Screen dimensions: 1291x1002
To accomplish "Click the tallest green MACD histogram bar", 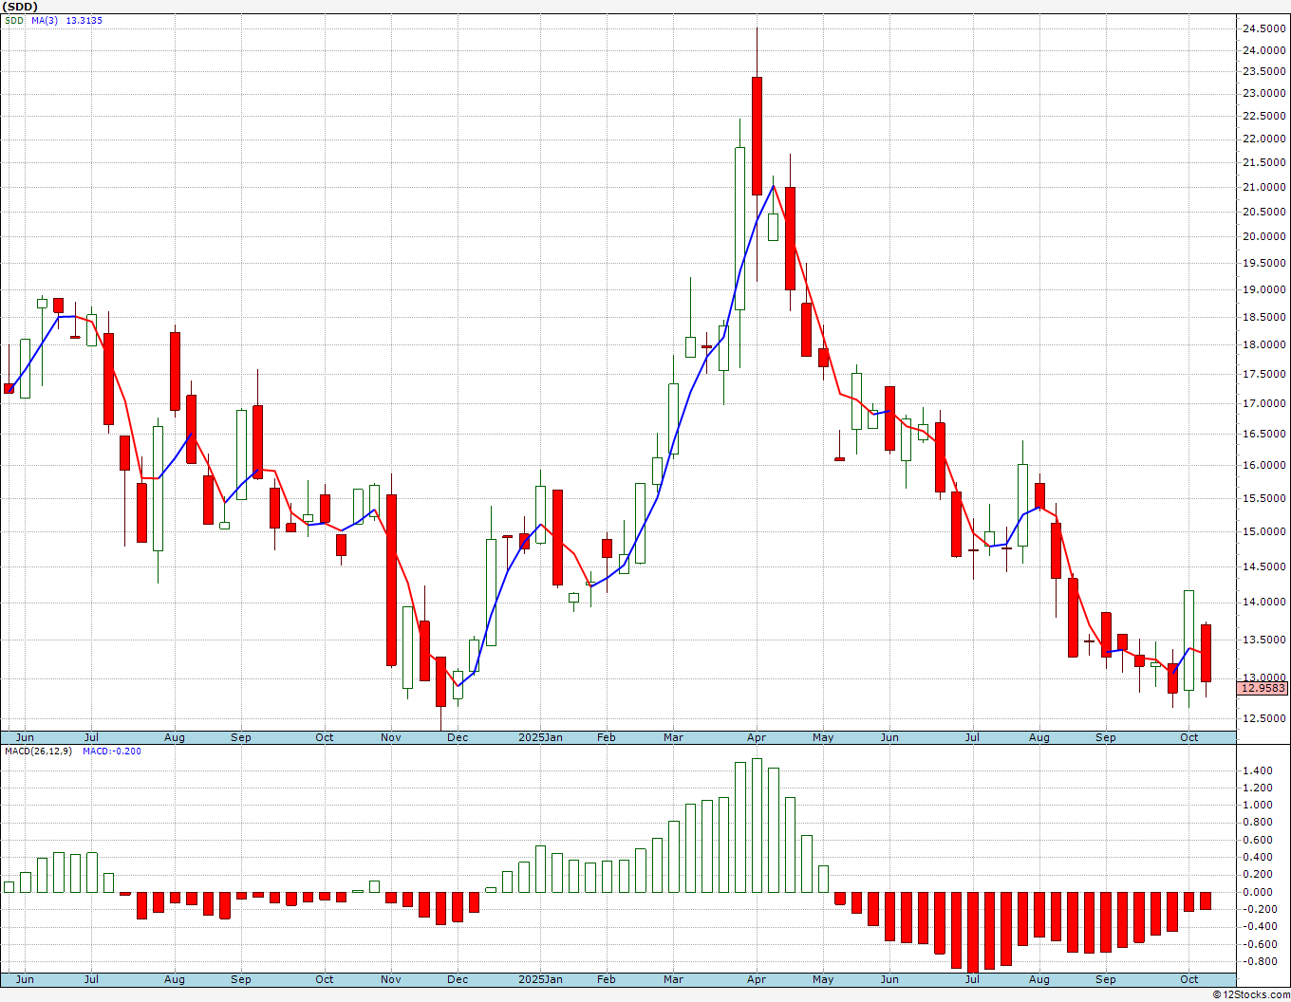I will [757, 826].
